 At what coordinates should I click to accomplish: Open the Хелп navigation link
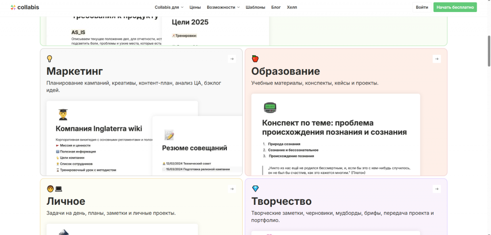(x=292, y=7)
